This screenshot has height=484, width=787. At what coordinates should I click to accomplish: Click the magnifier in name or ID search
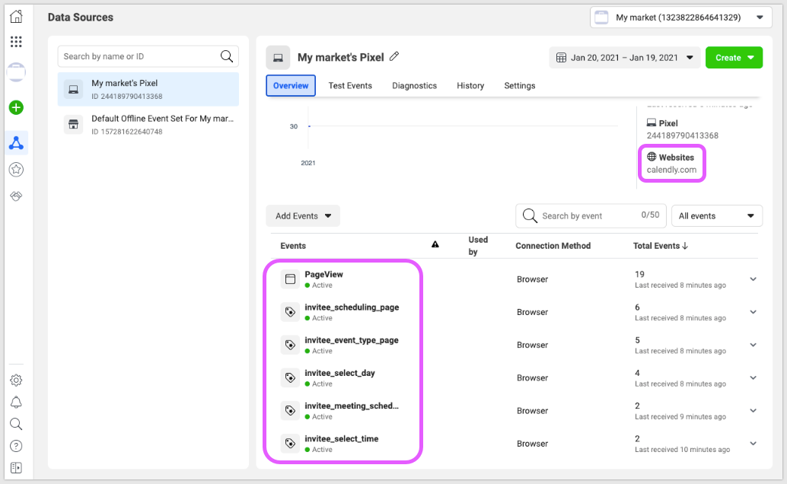coord(227,56)
